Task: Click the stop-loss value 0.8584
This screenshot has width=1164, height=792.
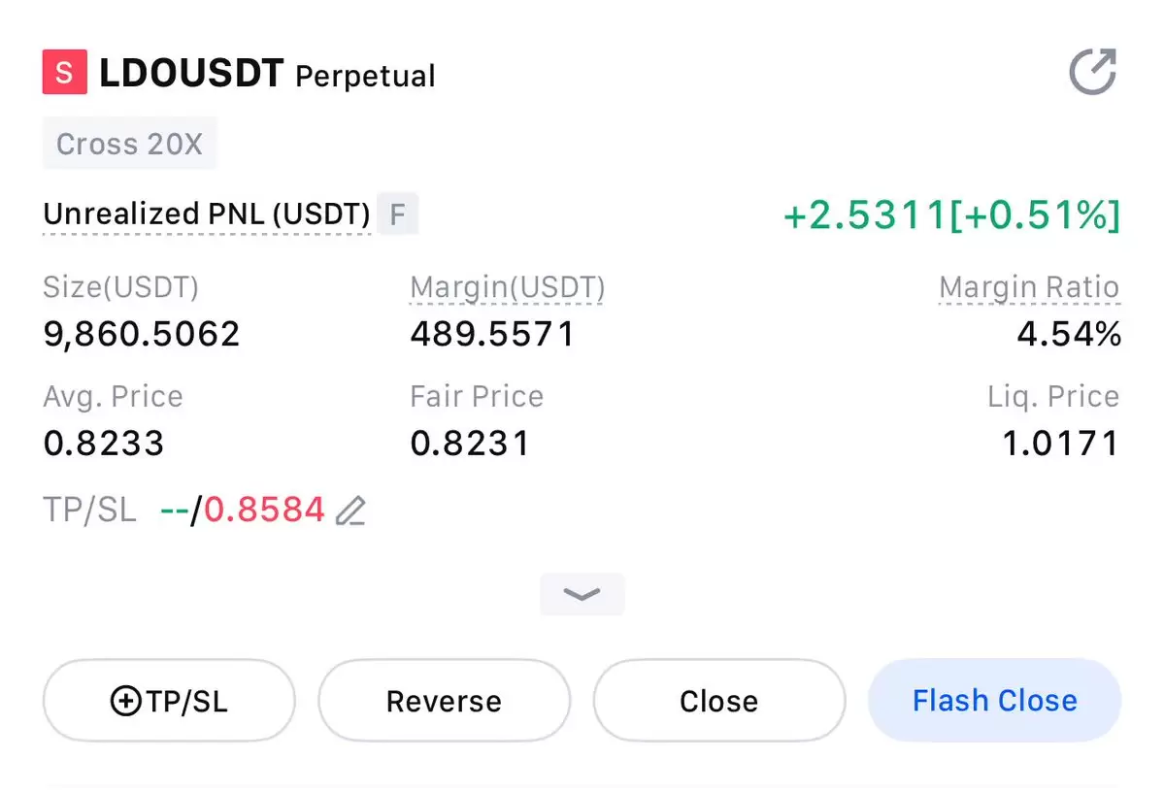Action: (264, 510)
